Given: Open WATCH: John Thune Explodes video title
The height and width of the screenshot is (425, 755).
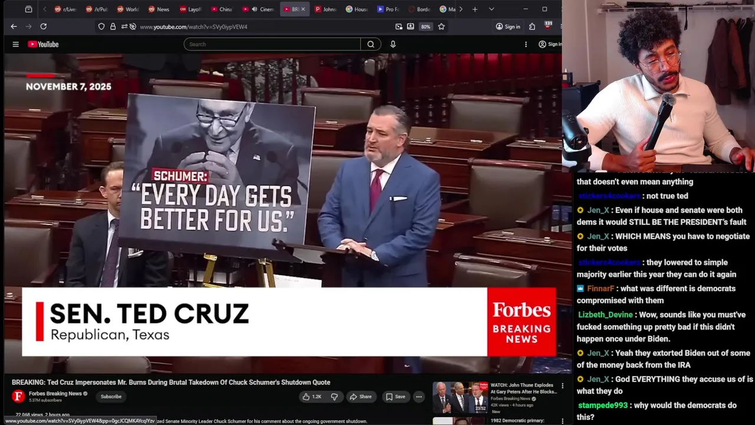Looking at the screenshot, I should (x=523, y=388).
